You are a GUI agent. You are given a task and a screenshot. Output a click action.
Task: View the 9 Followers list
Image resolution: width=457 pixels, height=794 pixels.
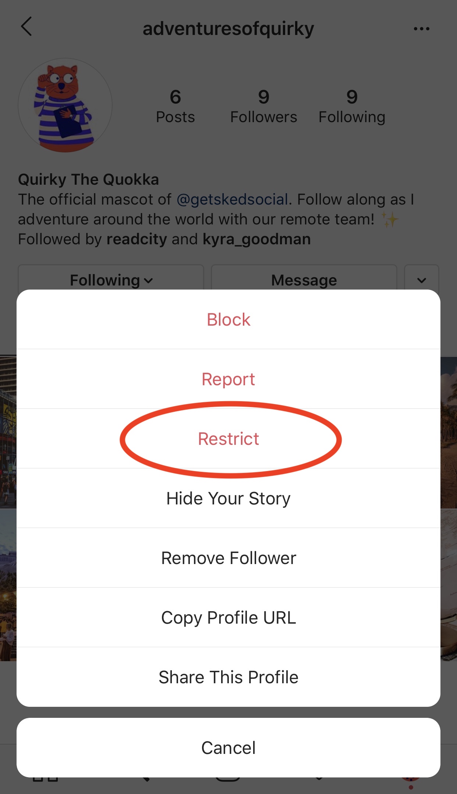(x=263, y=107)
